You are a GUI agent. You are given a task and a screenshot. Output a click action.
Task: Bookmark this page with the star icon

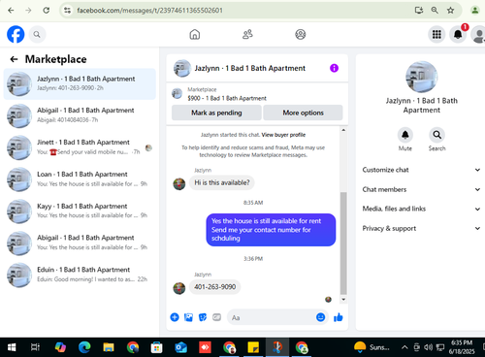450,11
